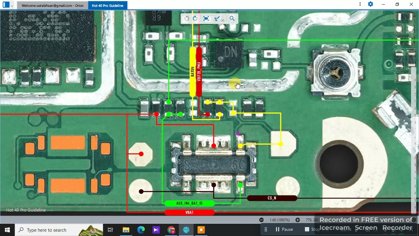Open the purple Visual Studio taskbar app

pyautogui.click(x=156, y=230)
